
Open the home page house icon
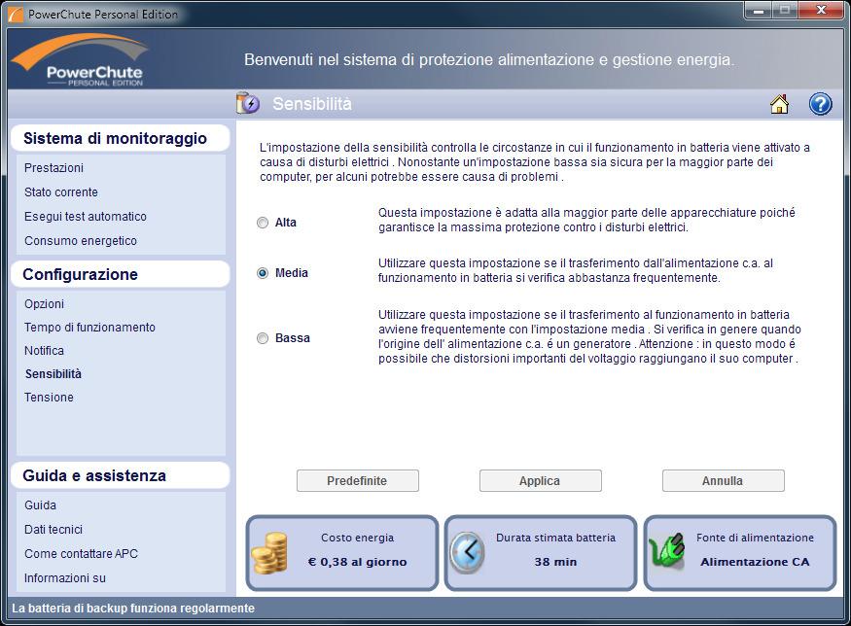click(x=779, y=103)
